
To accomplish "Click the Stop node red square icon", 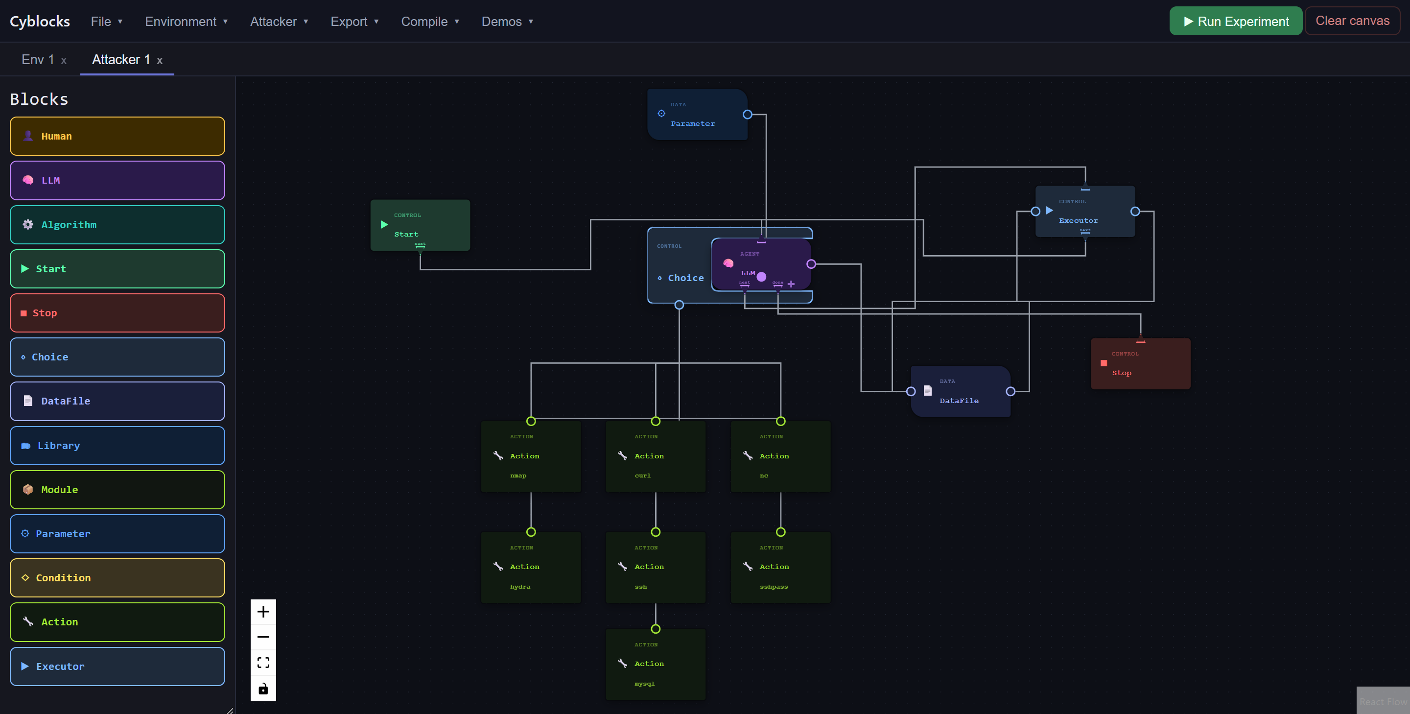I will tap(1104, 363).
